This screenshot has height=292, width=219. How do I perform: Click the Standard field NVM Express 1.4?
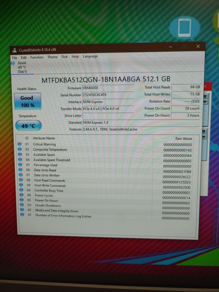[141, 123]
